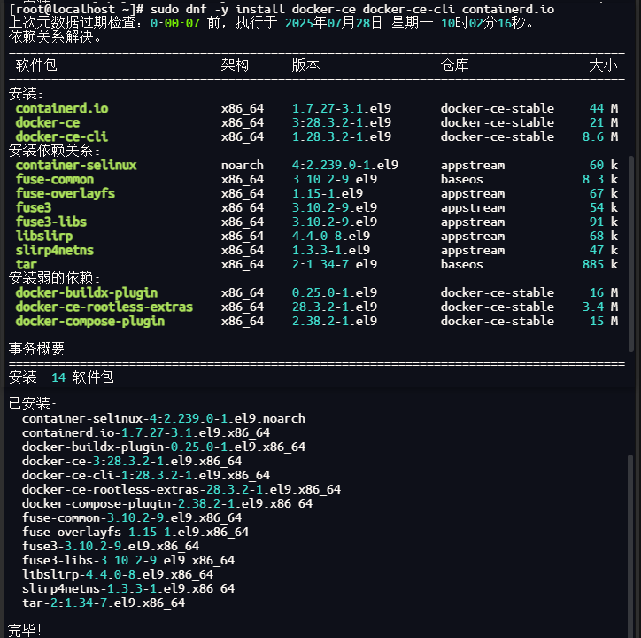Click the "事务概要" heading
This screenshot has height=638, width=641.
coord(36,348)
